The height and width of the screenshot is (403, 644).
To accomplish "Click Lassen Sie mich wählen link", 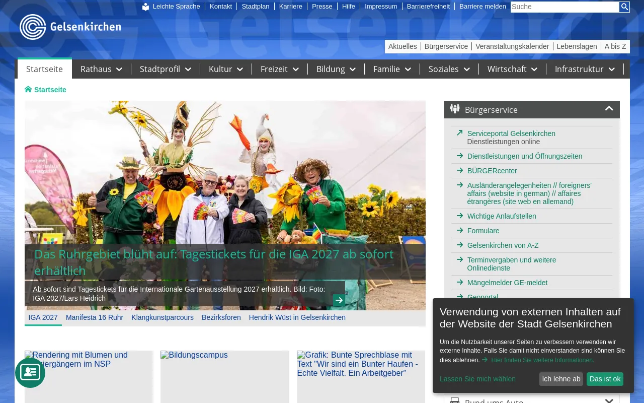I will coord(477,379).
